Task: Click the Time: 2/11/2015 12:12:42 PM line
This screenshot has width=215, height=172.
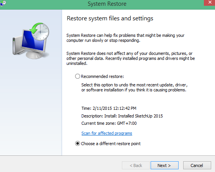Action: point(109,108)
